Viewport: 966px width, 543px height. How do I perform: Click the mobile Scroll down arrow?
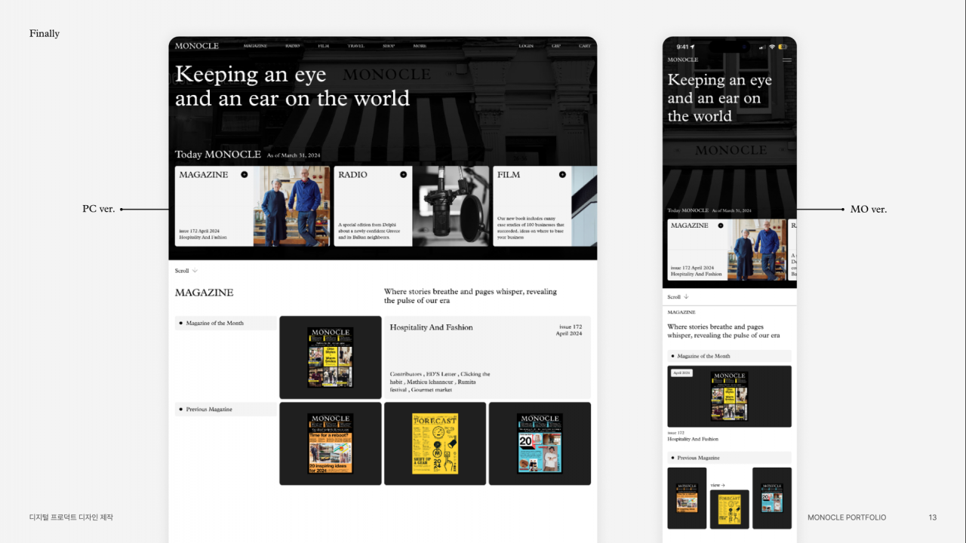tap(686, 297)
